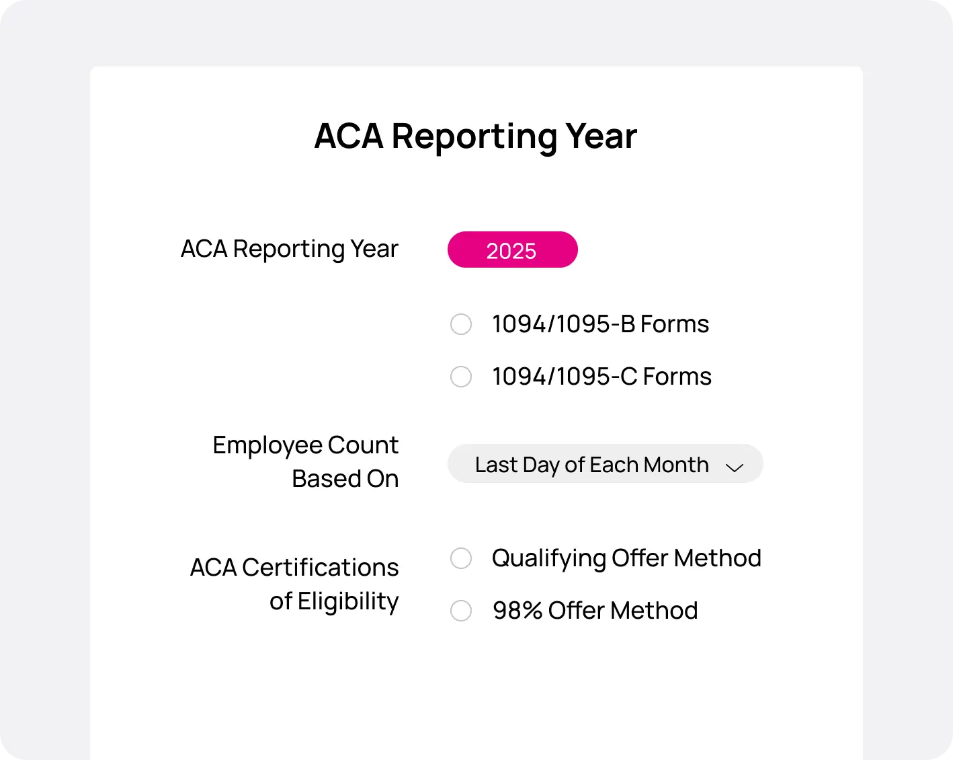Screen dimensions: 953x760
Task: Select the 1094/1095-B Forms radio button
Action: pyautogui.click(x=461, y=324)
